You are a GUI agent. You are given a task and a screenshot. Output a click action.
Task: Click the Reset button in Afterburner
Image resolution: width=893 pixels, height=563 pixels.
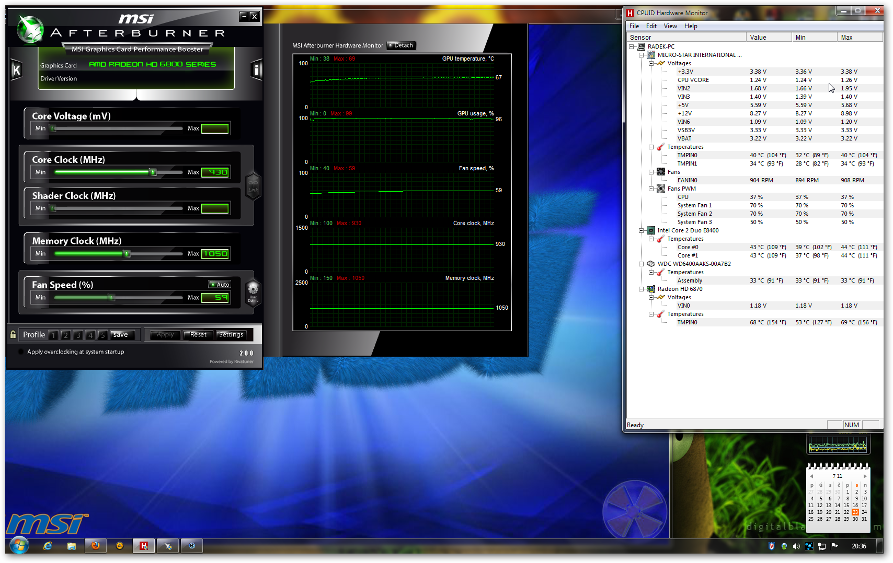(x=198, y=335)
